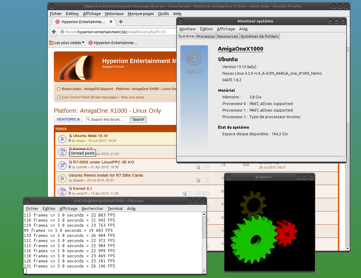Click the Firefox page vertical scrollbar down arrow

(x=348, y=248)
